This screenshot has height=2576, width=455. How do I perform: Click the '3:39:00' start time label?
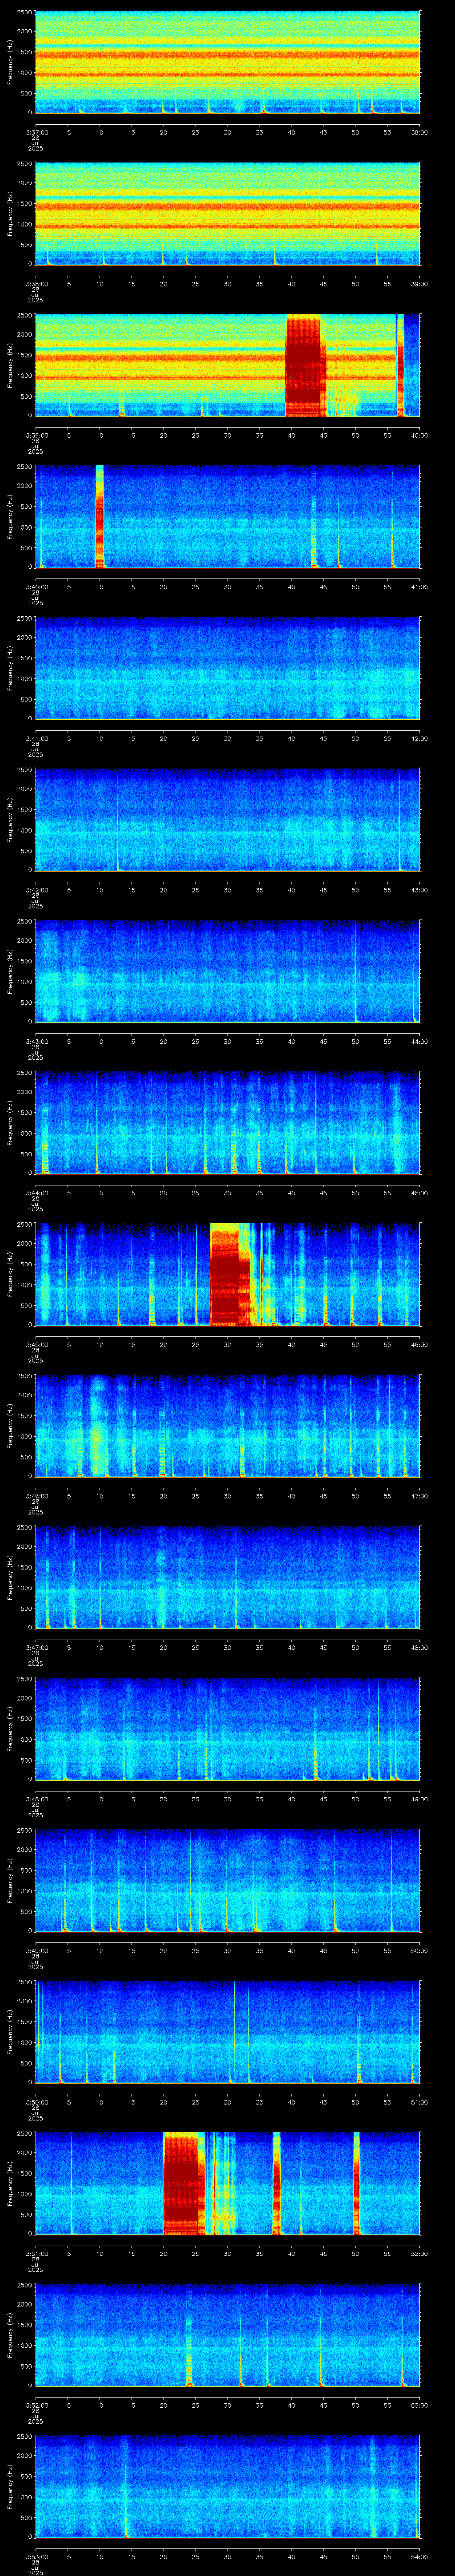(36, 435)
